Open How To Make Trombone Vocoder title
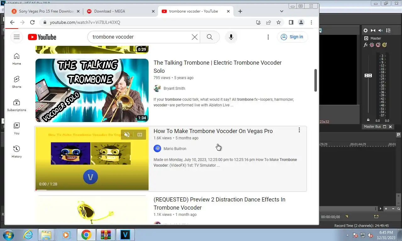This screenshot has width=402, height=241. click(213, 131)
